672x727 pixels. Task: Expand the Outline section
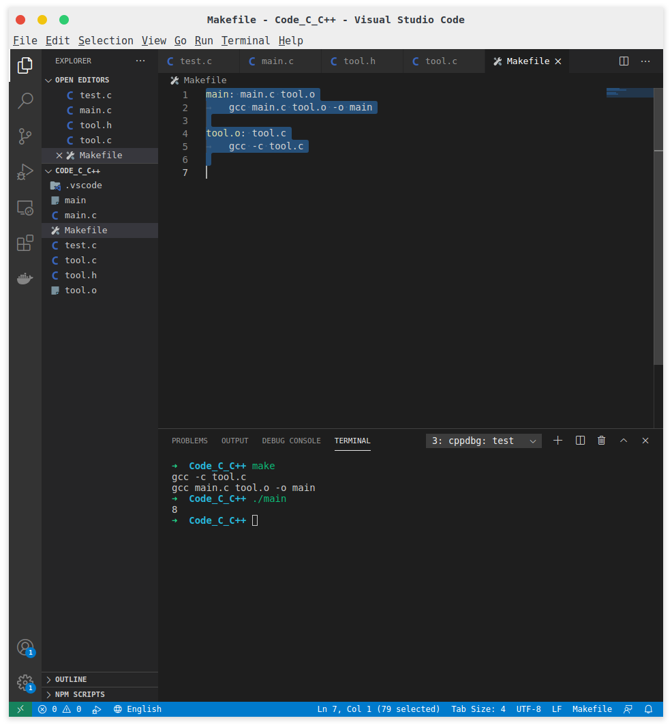tap(100, 679)
